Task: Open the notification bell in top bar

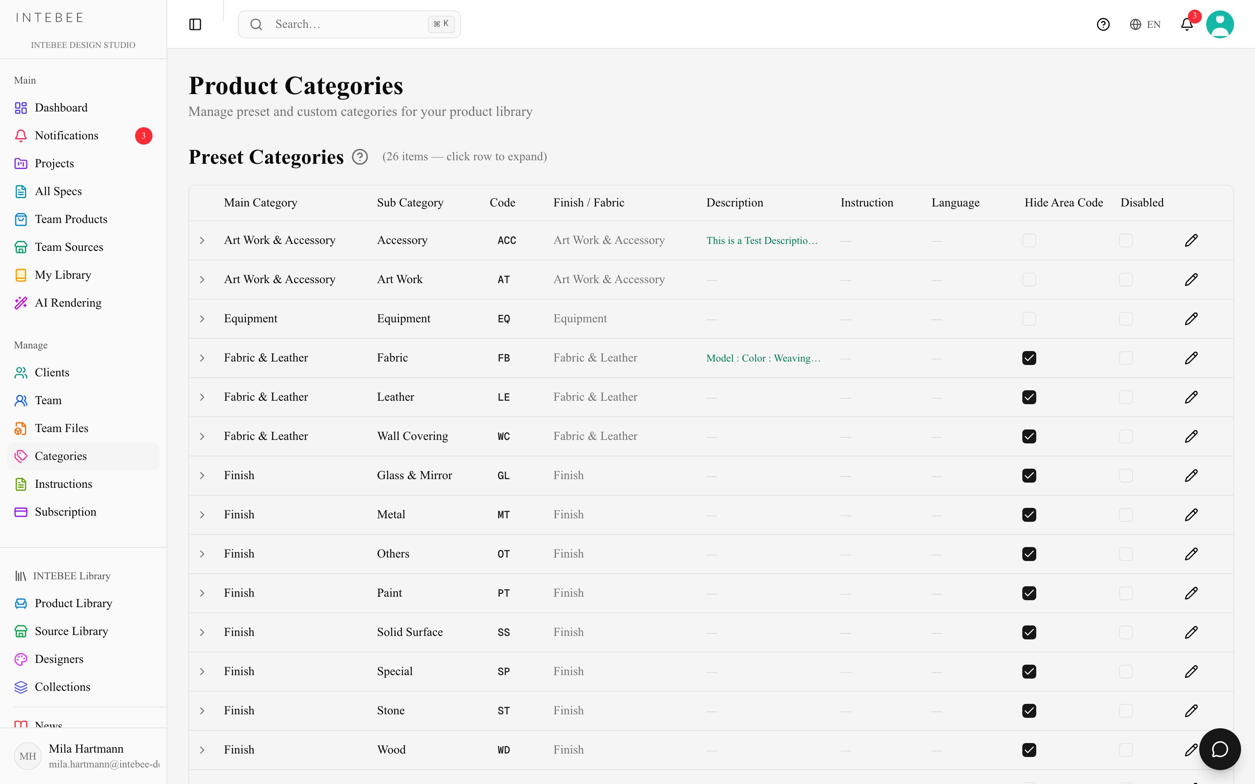Action: tap(1187, 24)
